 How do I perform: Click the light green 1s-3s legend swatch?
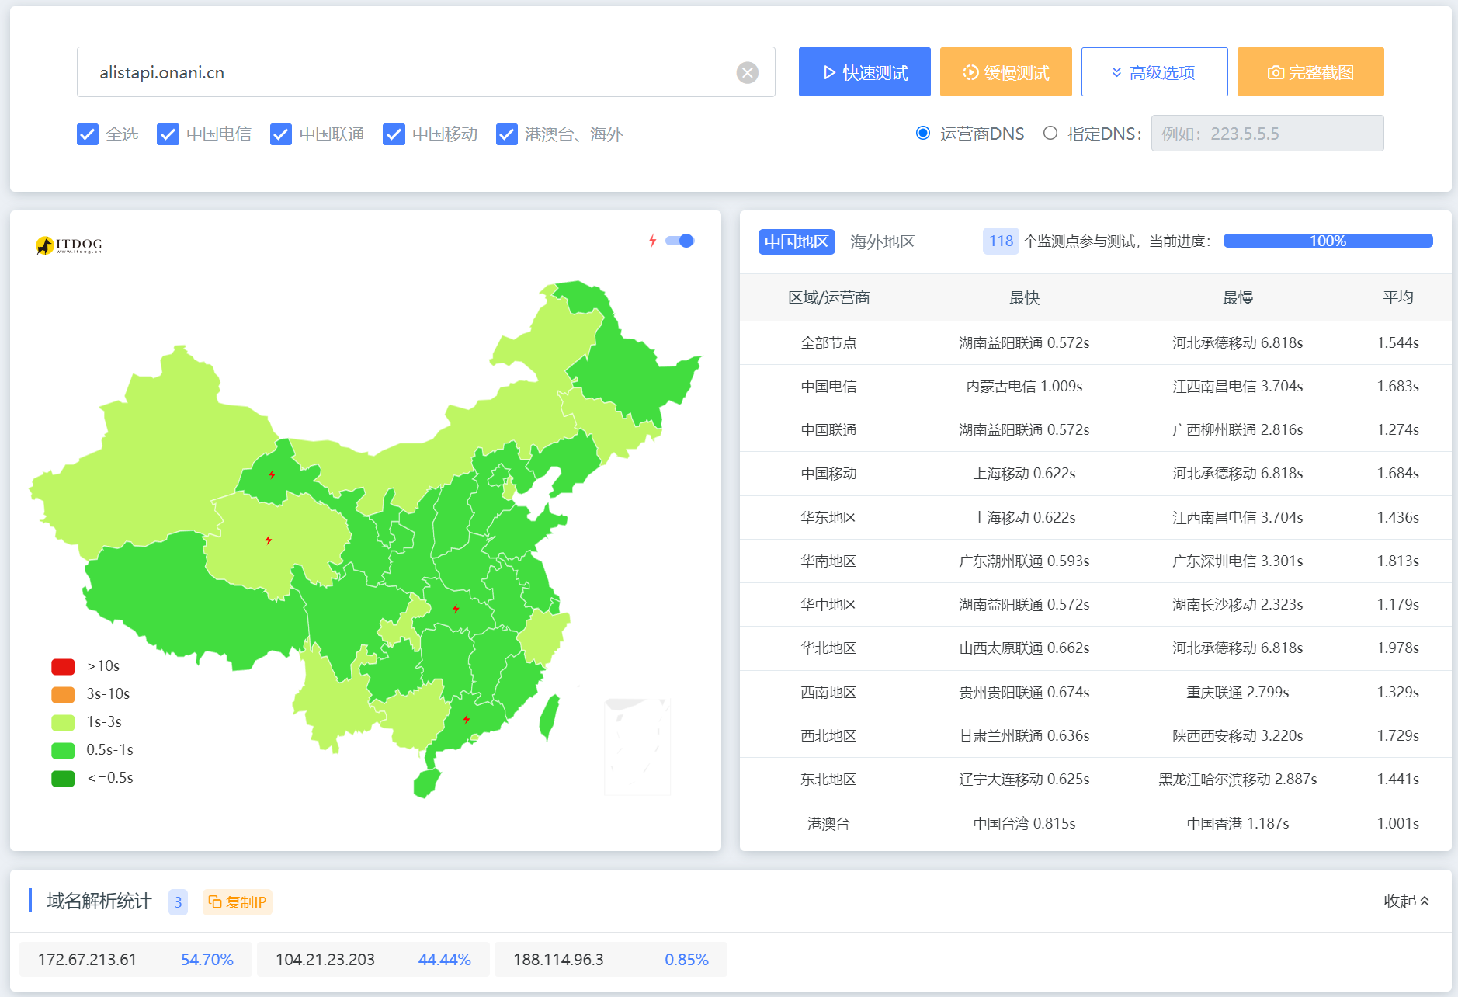pos(63,722)
